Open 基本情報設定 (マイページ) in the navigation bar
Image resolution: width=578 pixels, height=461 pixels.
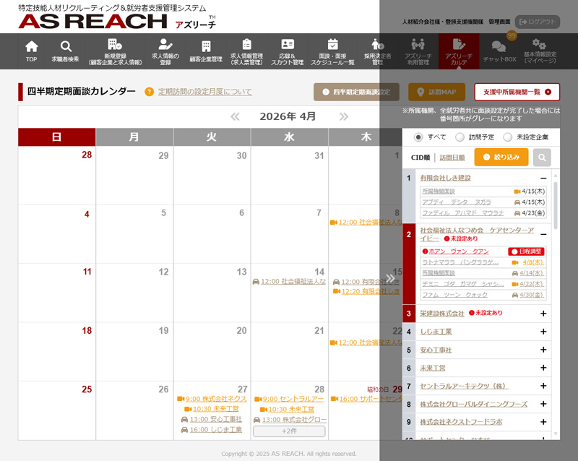(540, 51)
